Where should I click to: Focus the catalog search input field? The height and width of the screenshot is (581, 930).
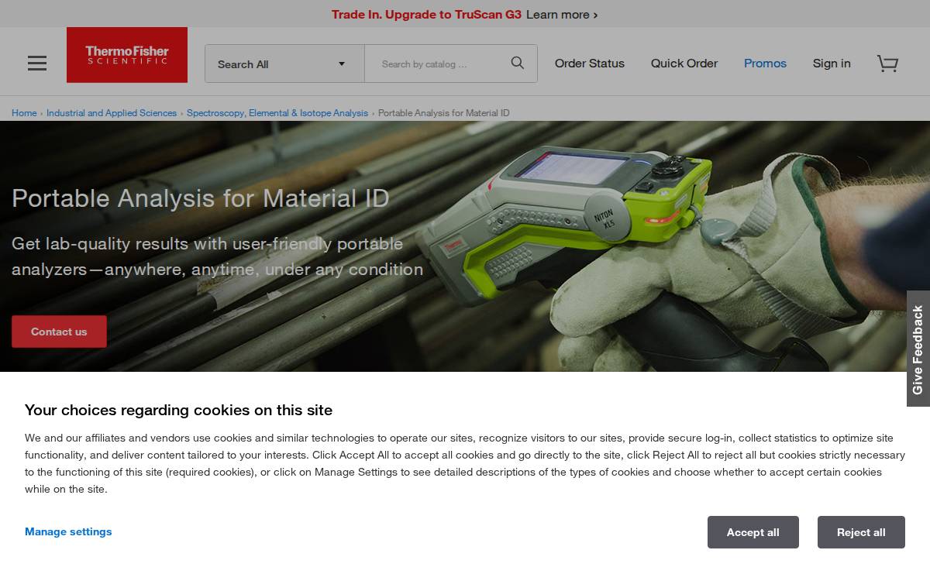click(432, 64)
